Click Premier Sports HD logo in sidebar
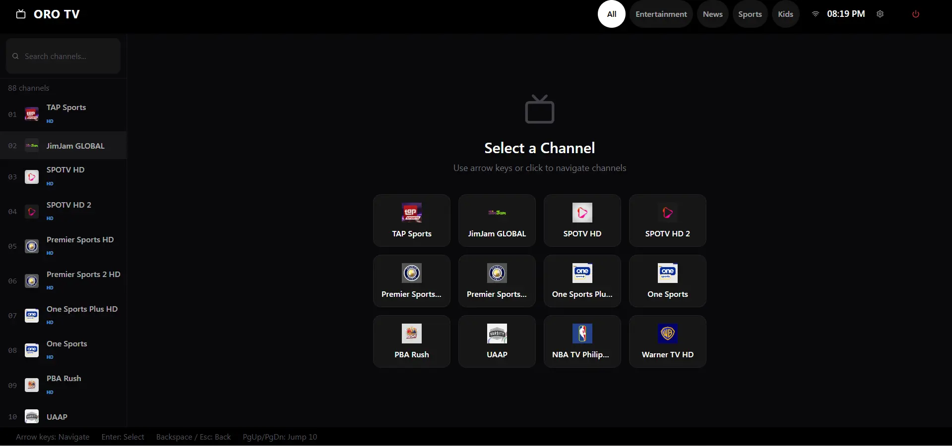This screenshot has height=446, width=952. coord(32,246)
